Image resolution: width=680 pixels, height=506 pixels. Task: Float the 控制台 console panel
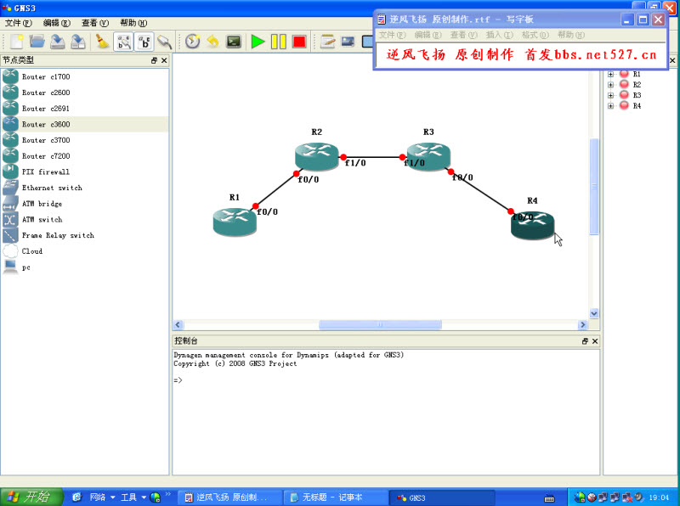pos(585,341)
